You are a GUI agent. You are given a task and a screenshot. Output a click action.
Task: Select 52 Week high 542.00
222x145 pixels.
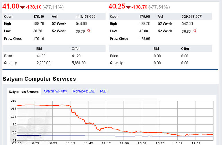pos(187,23)
